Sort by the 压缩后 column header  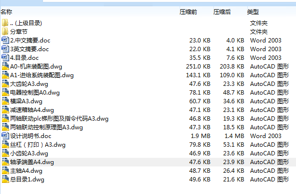tap(222, 12)
